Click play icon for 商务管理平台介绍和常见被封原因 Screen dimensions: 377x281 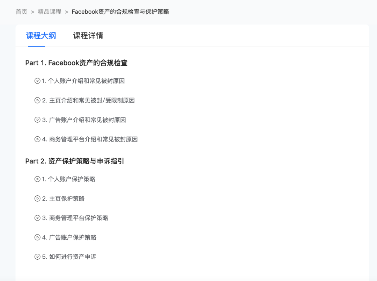point(37,139)
